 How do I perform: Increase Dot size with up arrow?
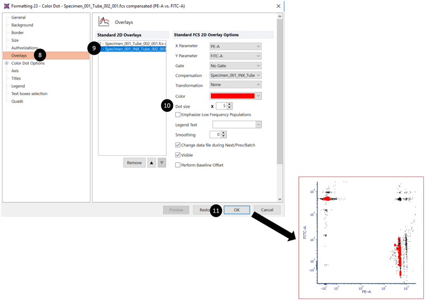point(229,104)
